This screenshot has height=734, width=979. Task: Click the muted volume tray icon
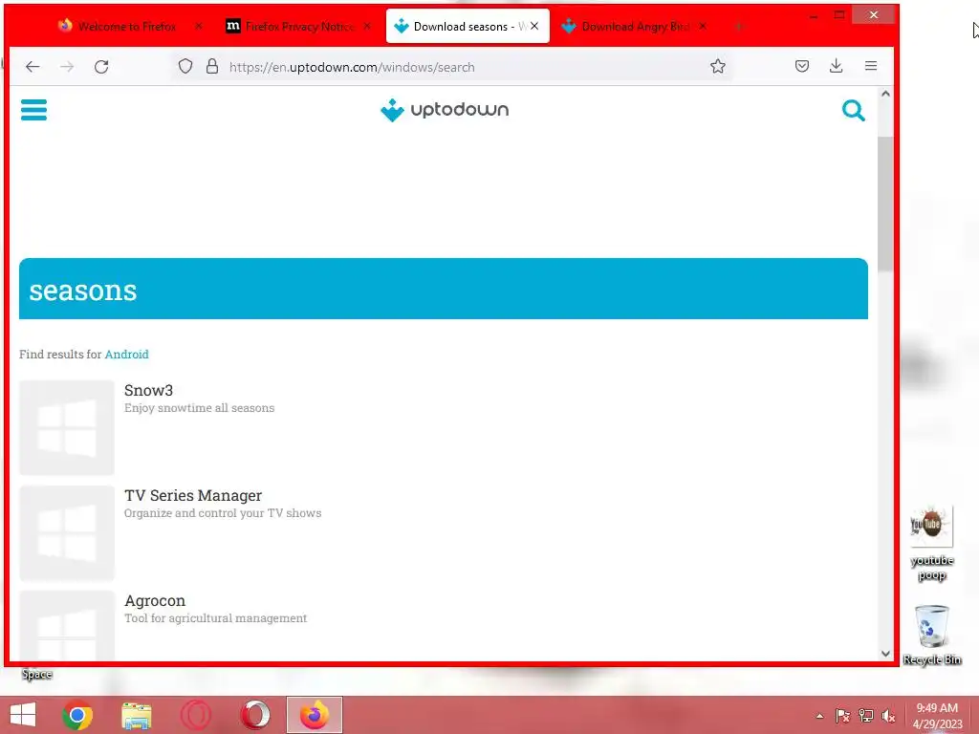click(x=888, y=716)
